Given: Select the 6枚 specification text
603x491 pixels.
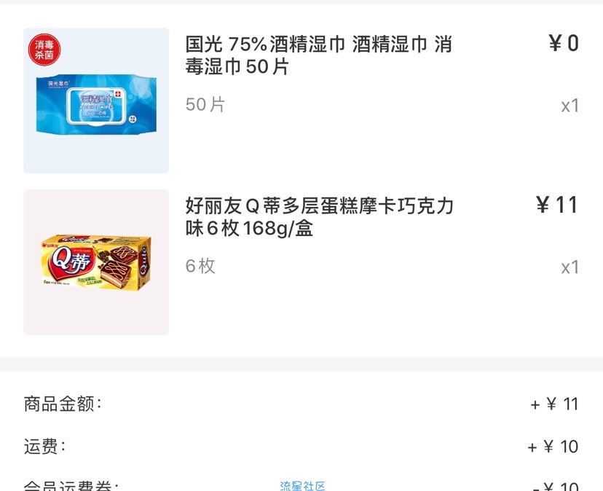Looking at the screenshot, I should [x=200, y=266].
